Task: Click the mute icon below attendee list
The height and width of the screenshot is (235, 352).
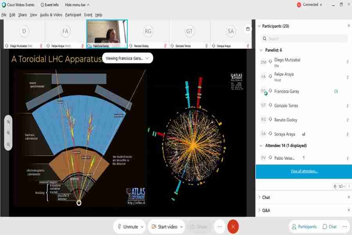Action: (335, 186)
